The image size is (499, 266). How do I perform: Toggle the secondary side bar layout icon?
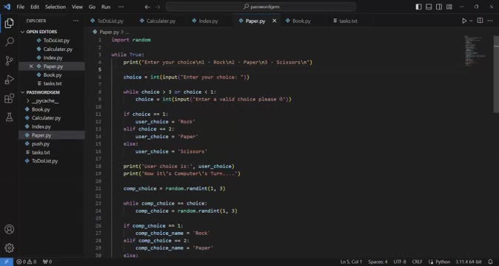439,7
